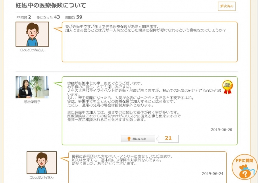Open the FPに質問 floating button
The image size is (258, 183).
pyautogui.click(x=245, y=167)
